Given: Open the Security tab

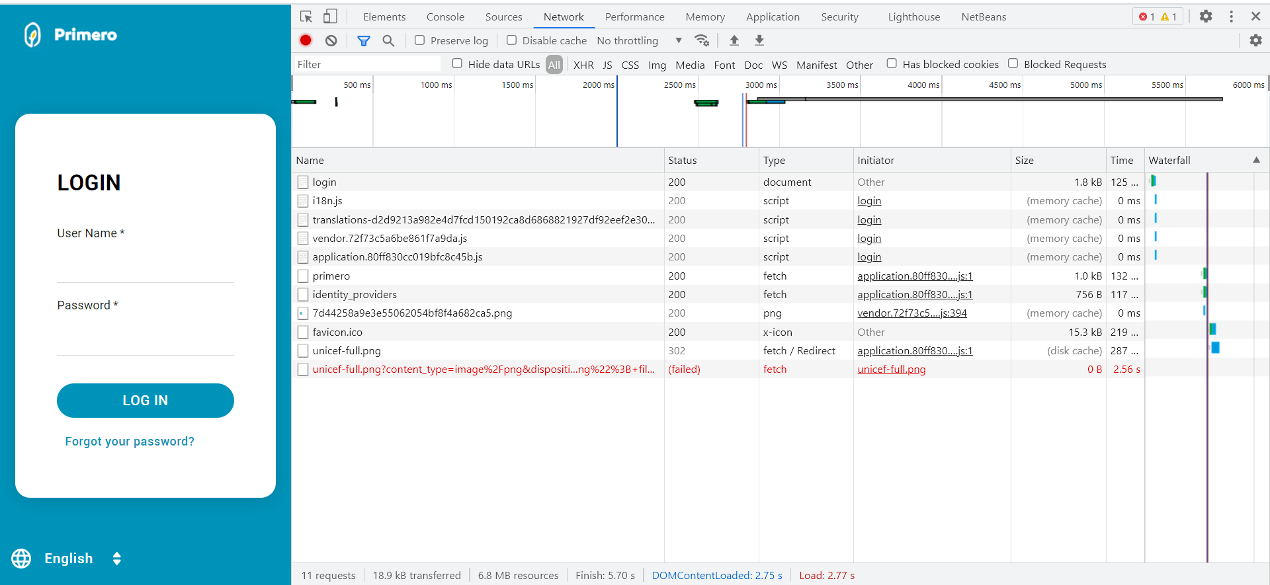Looking at the screenshot, I should [839, 17].
